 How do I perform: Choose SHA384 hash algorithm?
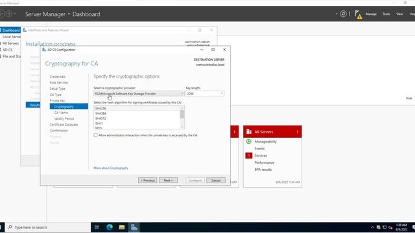(101, 113)
